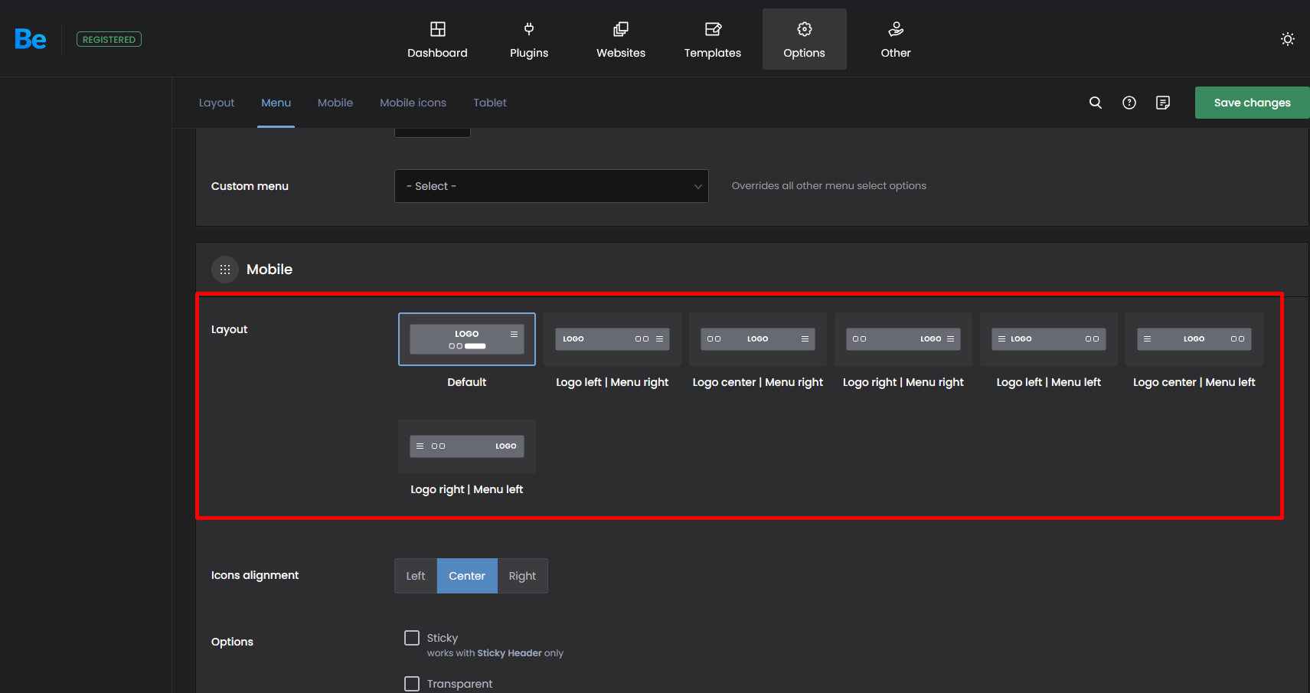Expand the Custom menu dropdown
This screenshot has height=693, width=1310.
tap(551, 186)
